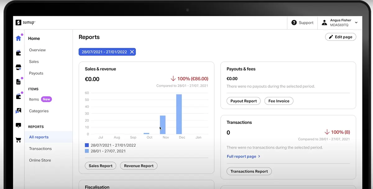This screenshot has width=373, height=189.
Task: Click the payment link chat icon
Action: pos(18,111)
